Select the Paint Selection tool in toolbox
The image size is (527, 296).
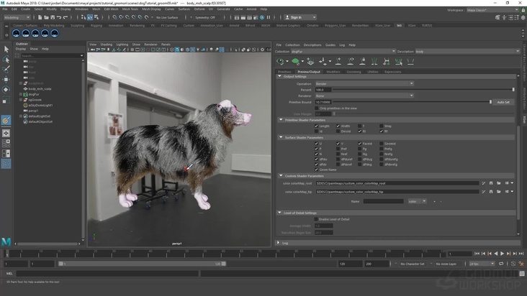point(6,69)
